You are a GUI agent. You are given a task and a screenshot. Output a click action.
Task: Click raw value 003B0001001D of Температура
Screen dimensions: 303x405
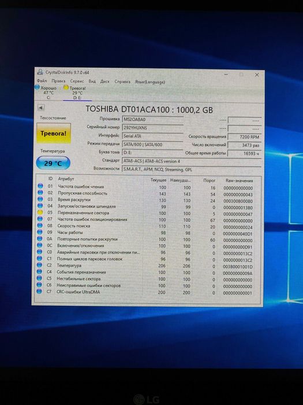click(x=238, y=267)
